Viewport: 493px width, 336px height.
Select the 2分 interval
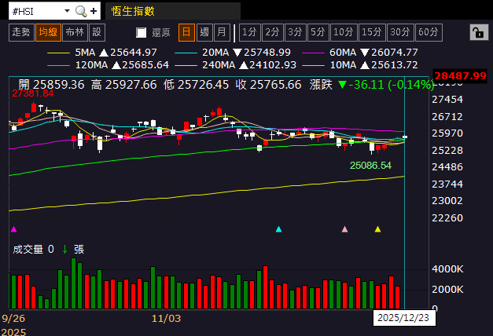pos(273,32)
